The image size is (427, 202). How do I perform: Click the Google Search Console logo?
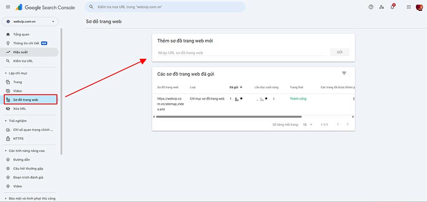coord(45,7)
